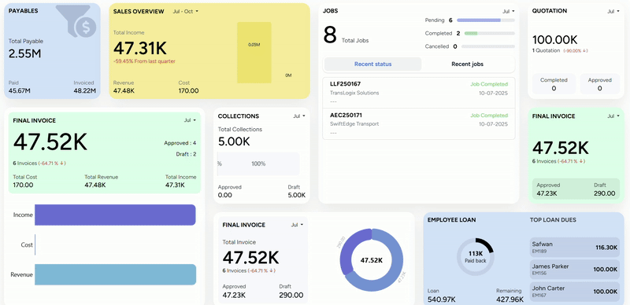The image size is (630, 305).
Task: Open job LLF250167 entry
Action: 419,93
